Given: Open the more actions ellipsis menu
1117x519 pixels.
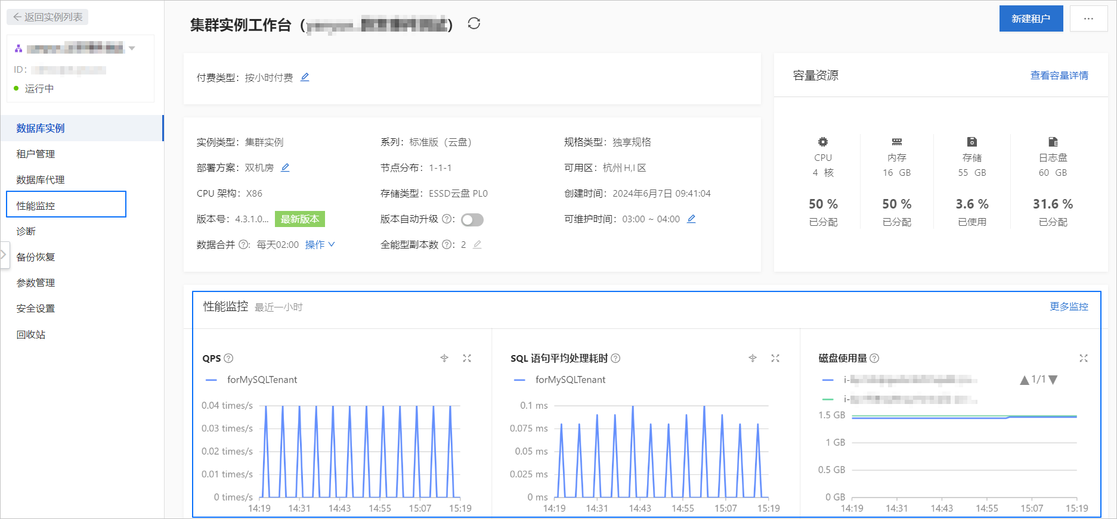Looking at the screenshot, I should point(1088,18).
